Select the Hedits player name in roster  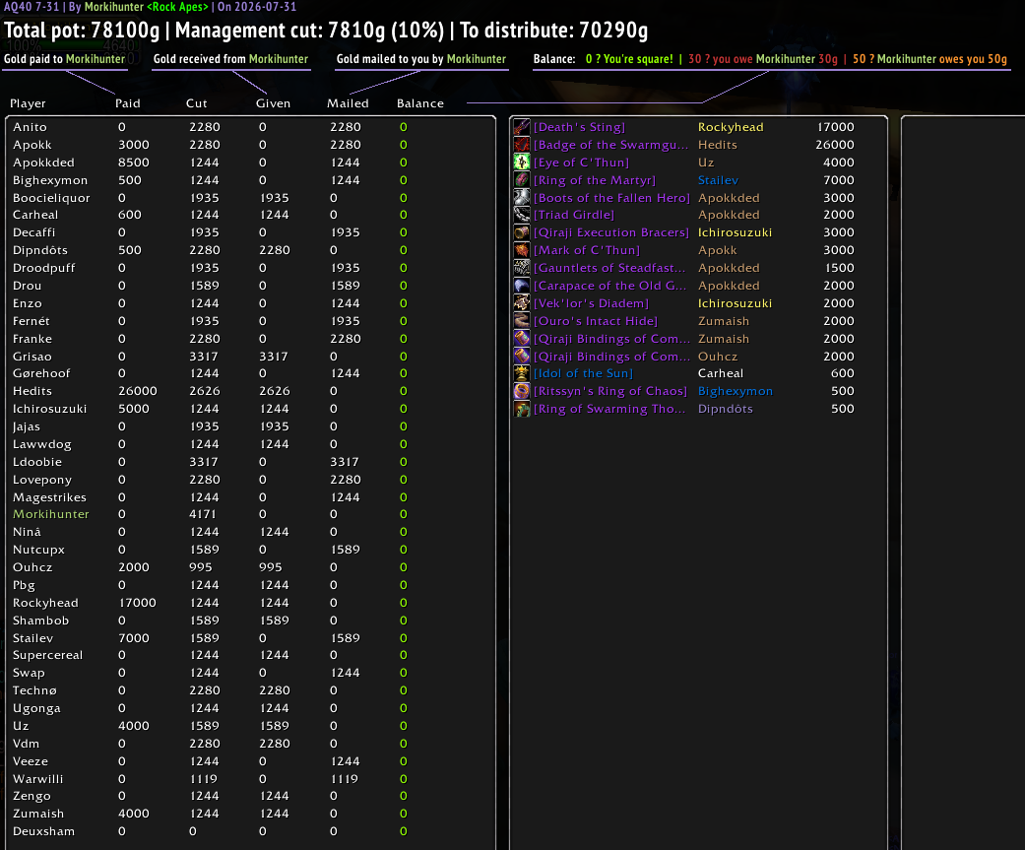(x=32, y=391)
